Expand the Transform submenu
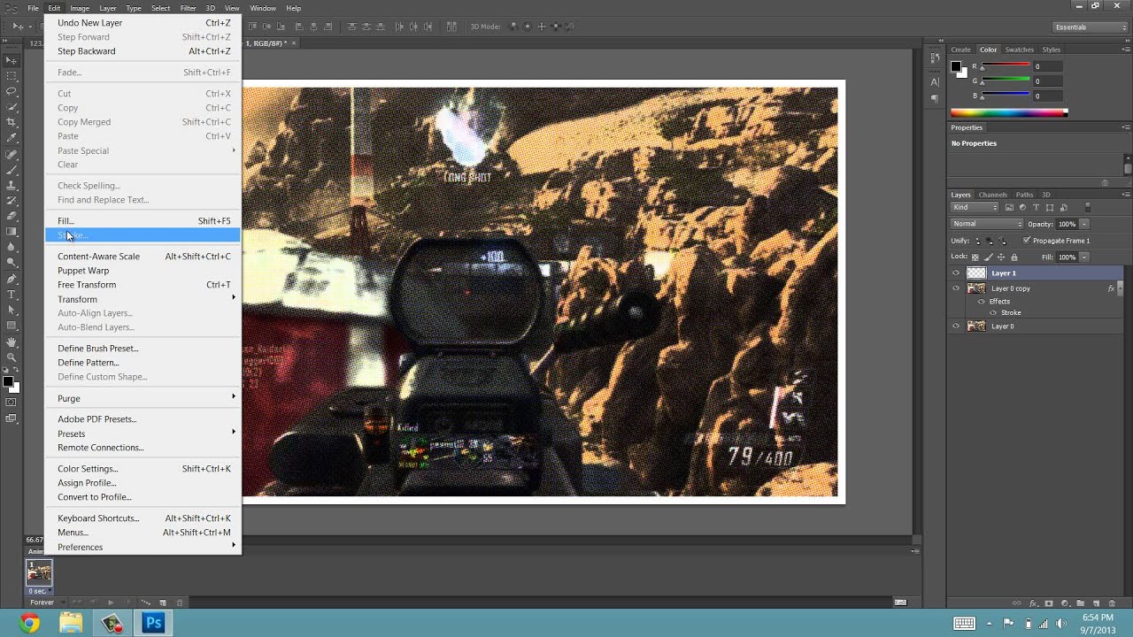1133x637 pixels. 143,299
